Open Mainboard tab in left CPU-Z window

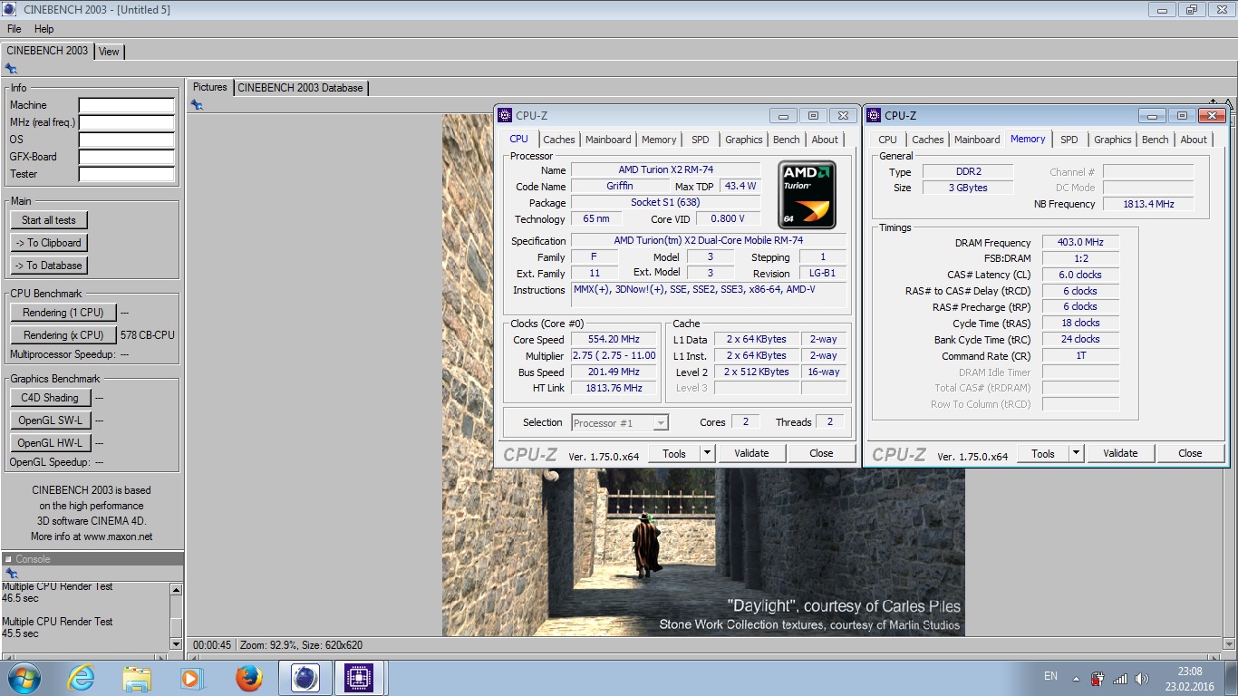pos(608,140)
